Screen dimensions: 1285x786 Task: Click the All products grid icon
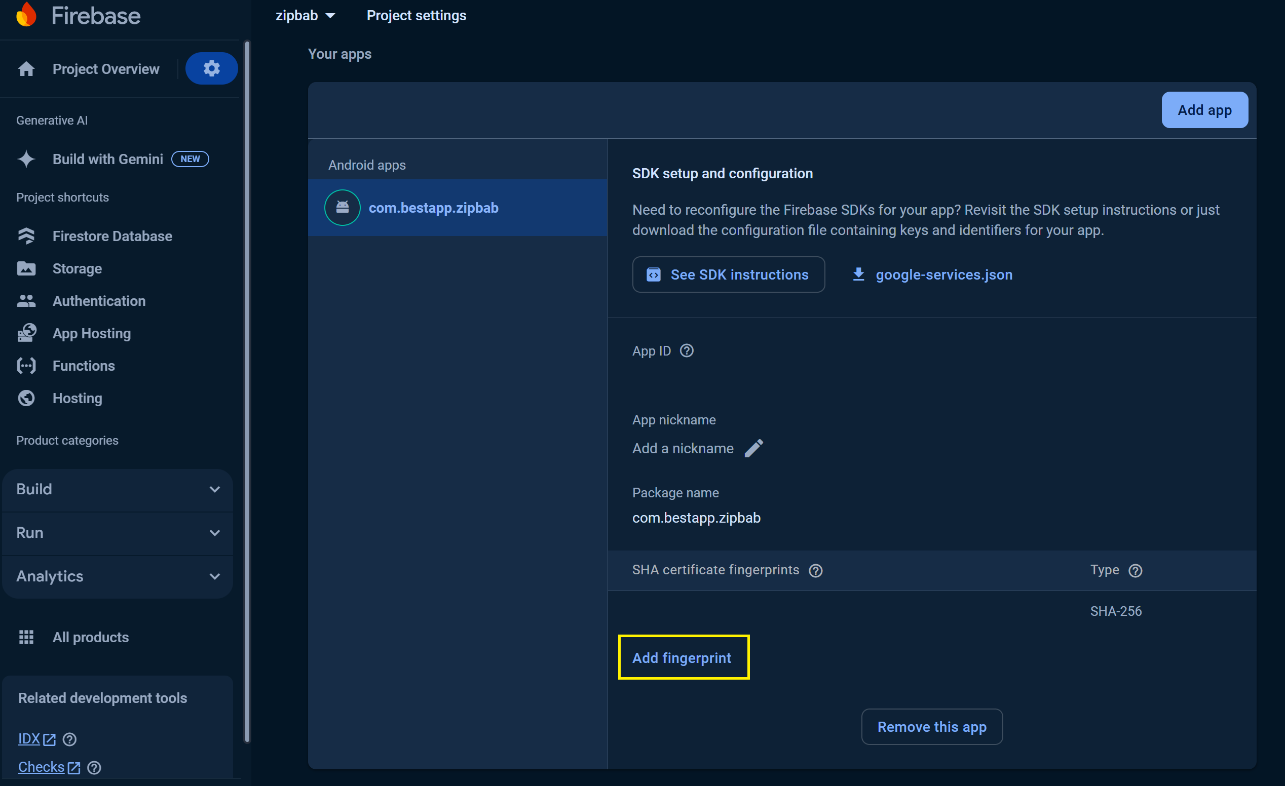[x=26, y=637]
